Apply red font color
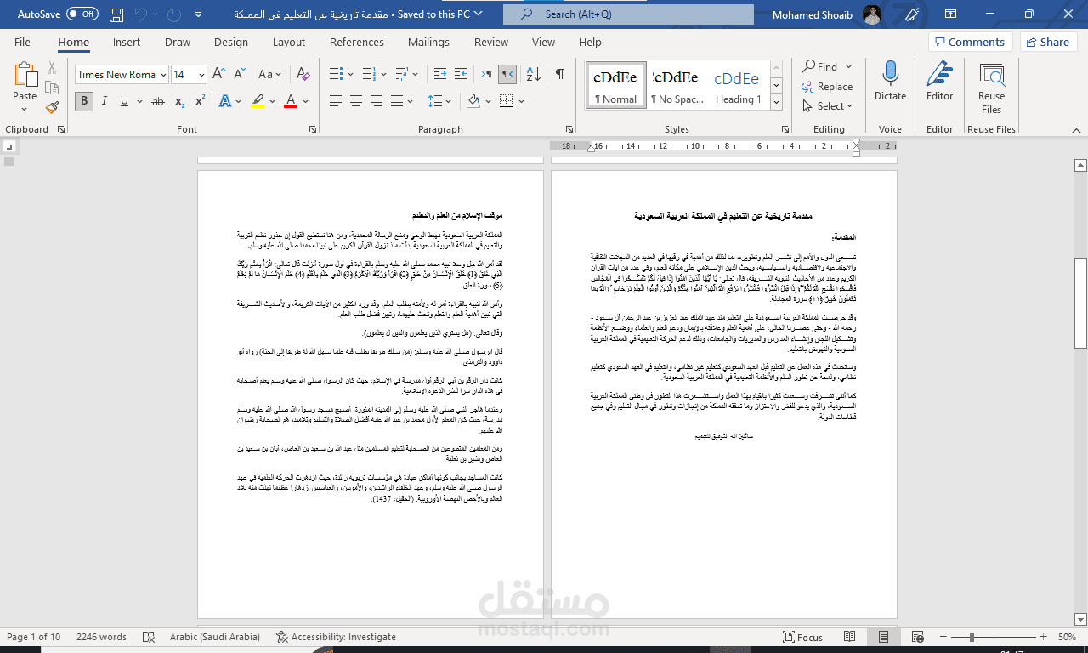1088x653 pixels. 291,101
